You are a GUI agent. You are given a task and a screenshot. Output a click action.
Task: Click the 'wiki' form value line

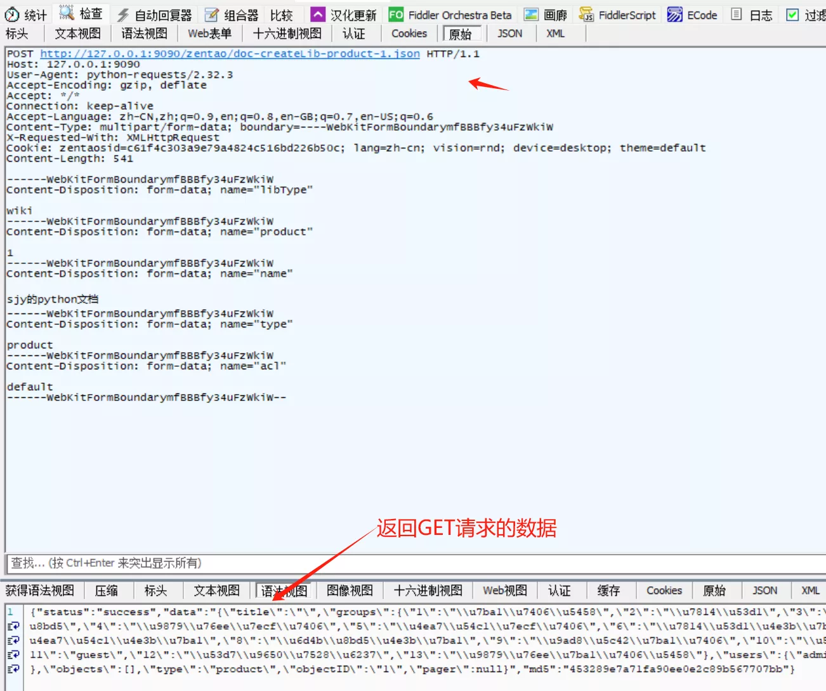[x=20, y=211]
